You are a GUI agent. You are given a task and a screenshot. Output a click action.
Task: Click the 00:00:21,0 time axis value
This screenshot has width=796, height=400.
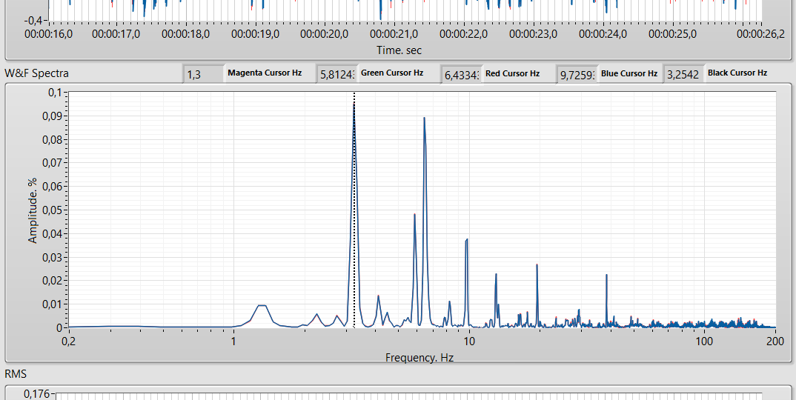[x=394, y=34]
